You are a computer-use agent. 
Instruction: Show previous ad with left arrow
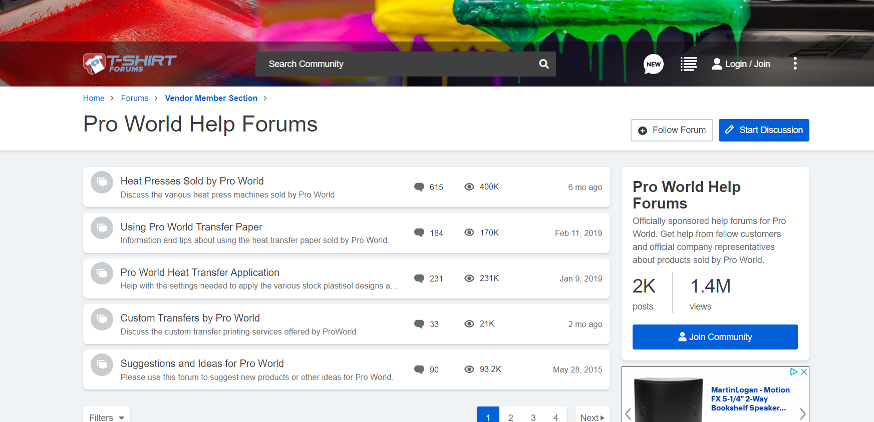(x=628, y=413)
